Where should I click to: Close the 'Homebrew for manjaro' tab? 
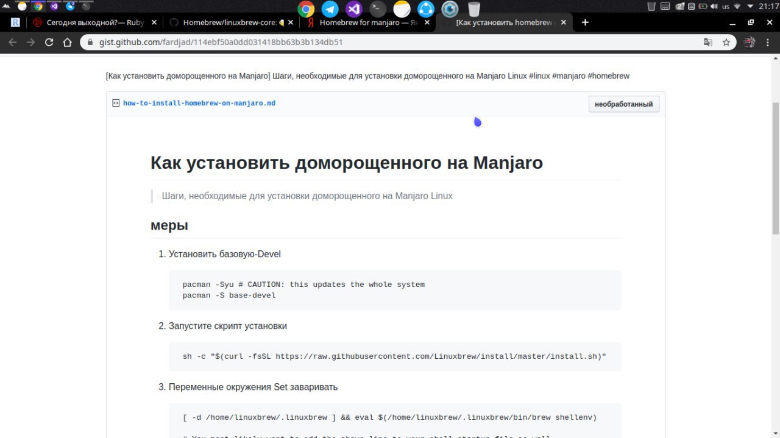point(427,23)
